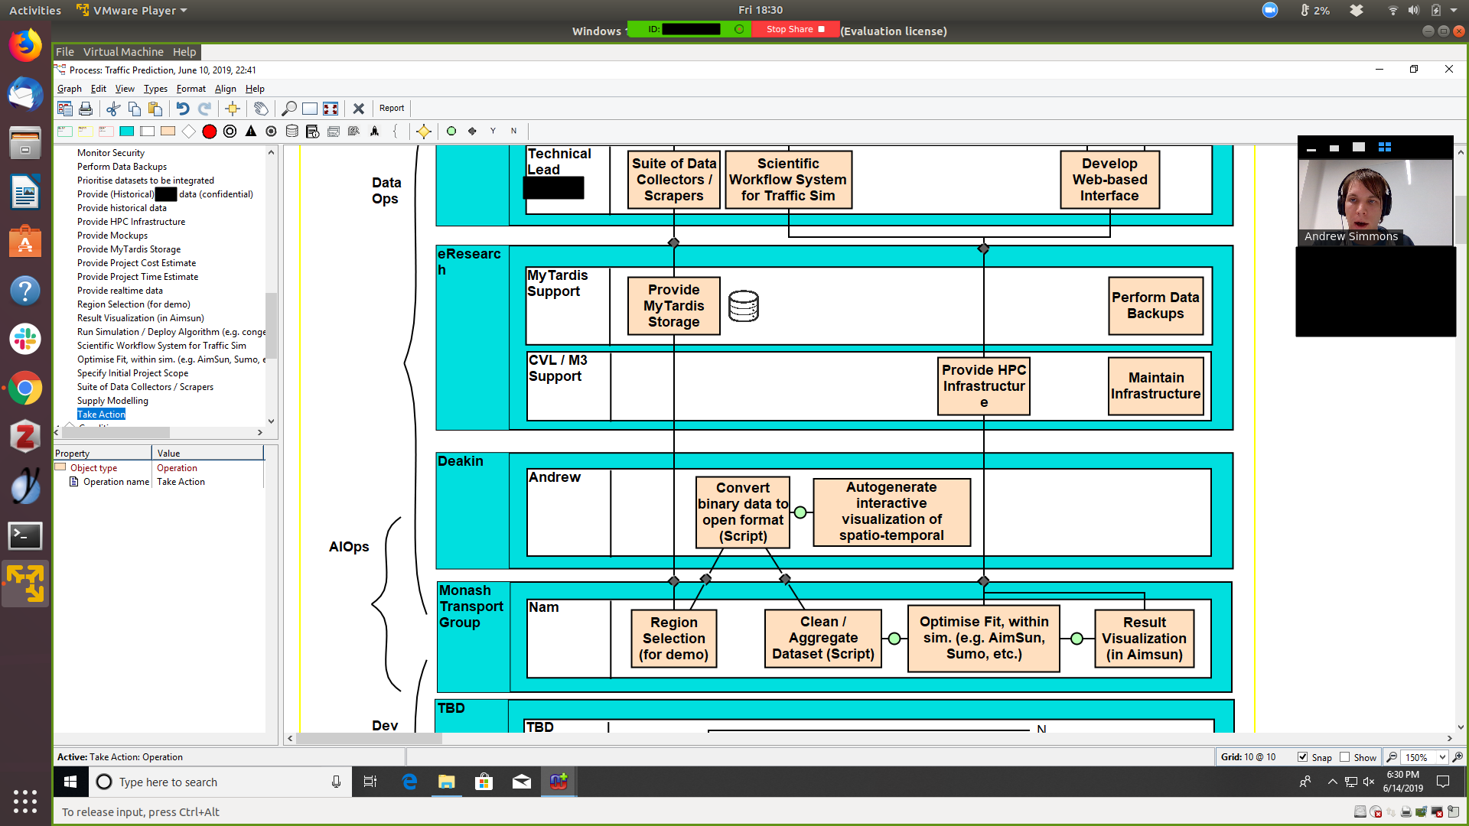Click the delete X toolbar icon

tap(358, 109)
